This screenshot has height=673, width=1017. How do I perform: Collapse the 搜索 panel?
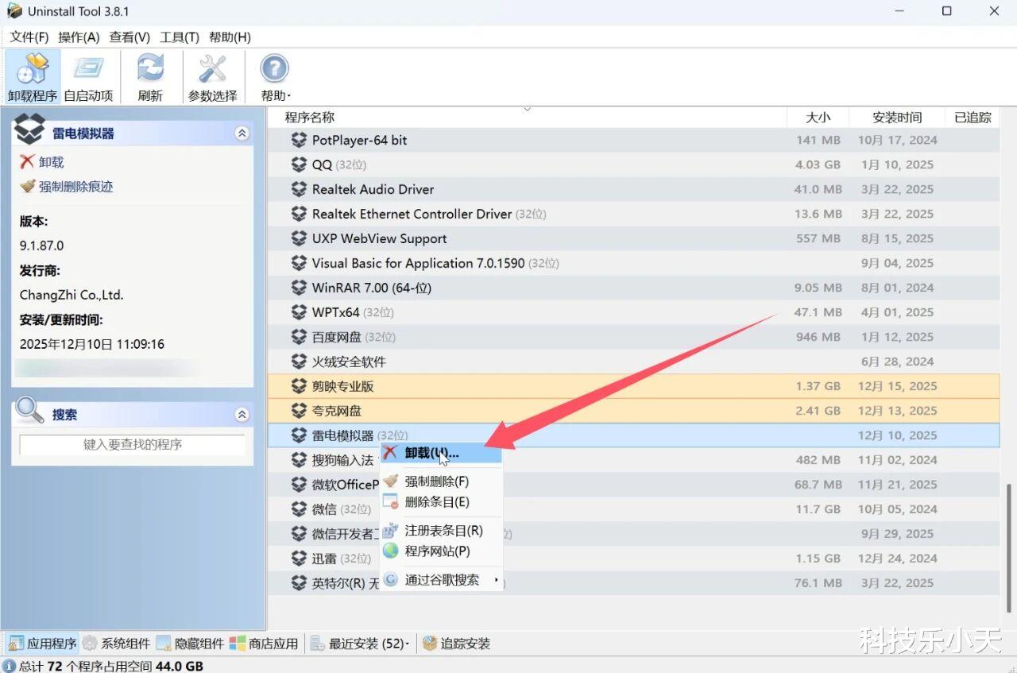242,415
